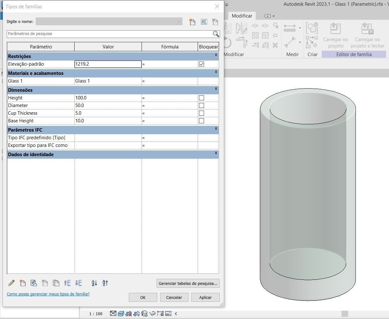This screenshot has width=389, height=319.
Task: Click the Bloquear column header
Action: (209, 47)
